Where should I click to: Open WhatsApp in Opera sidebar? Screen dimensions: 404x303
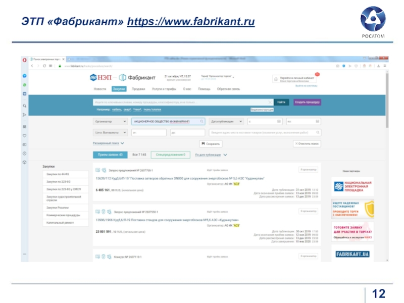24,85
